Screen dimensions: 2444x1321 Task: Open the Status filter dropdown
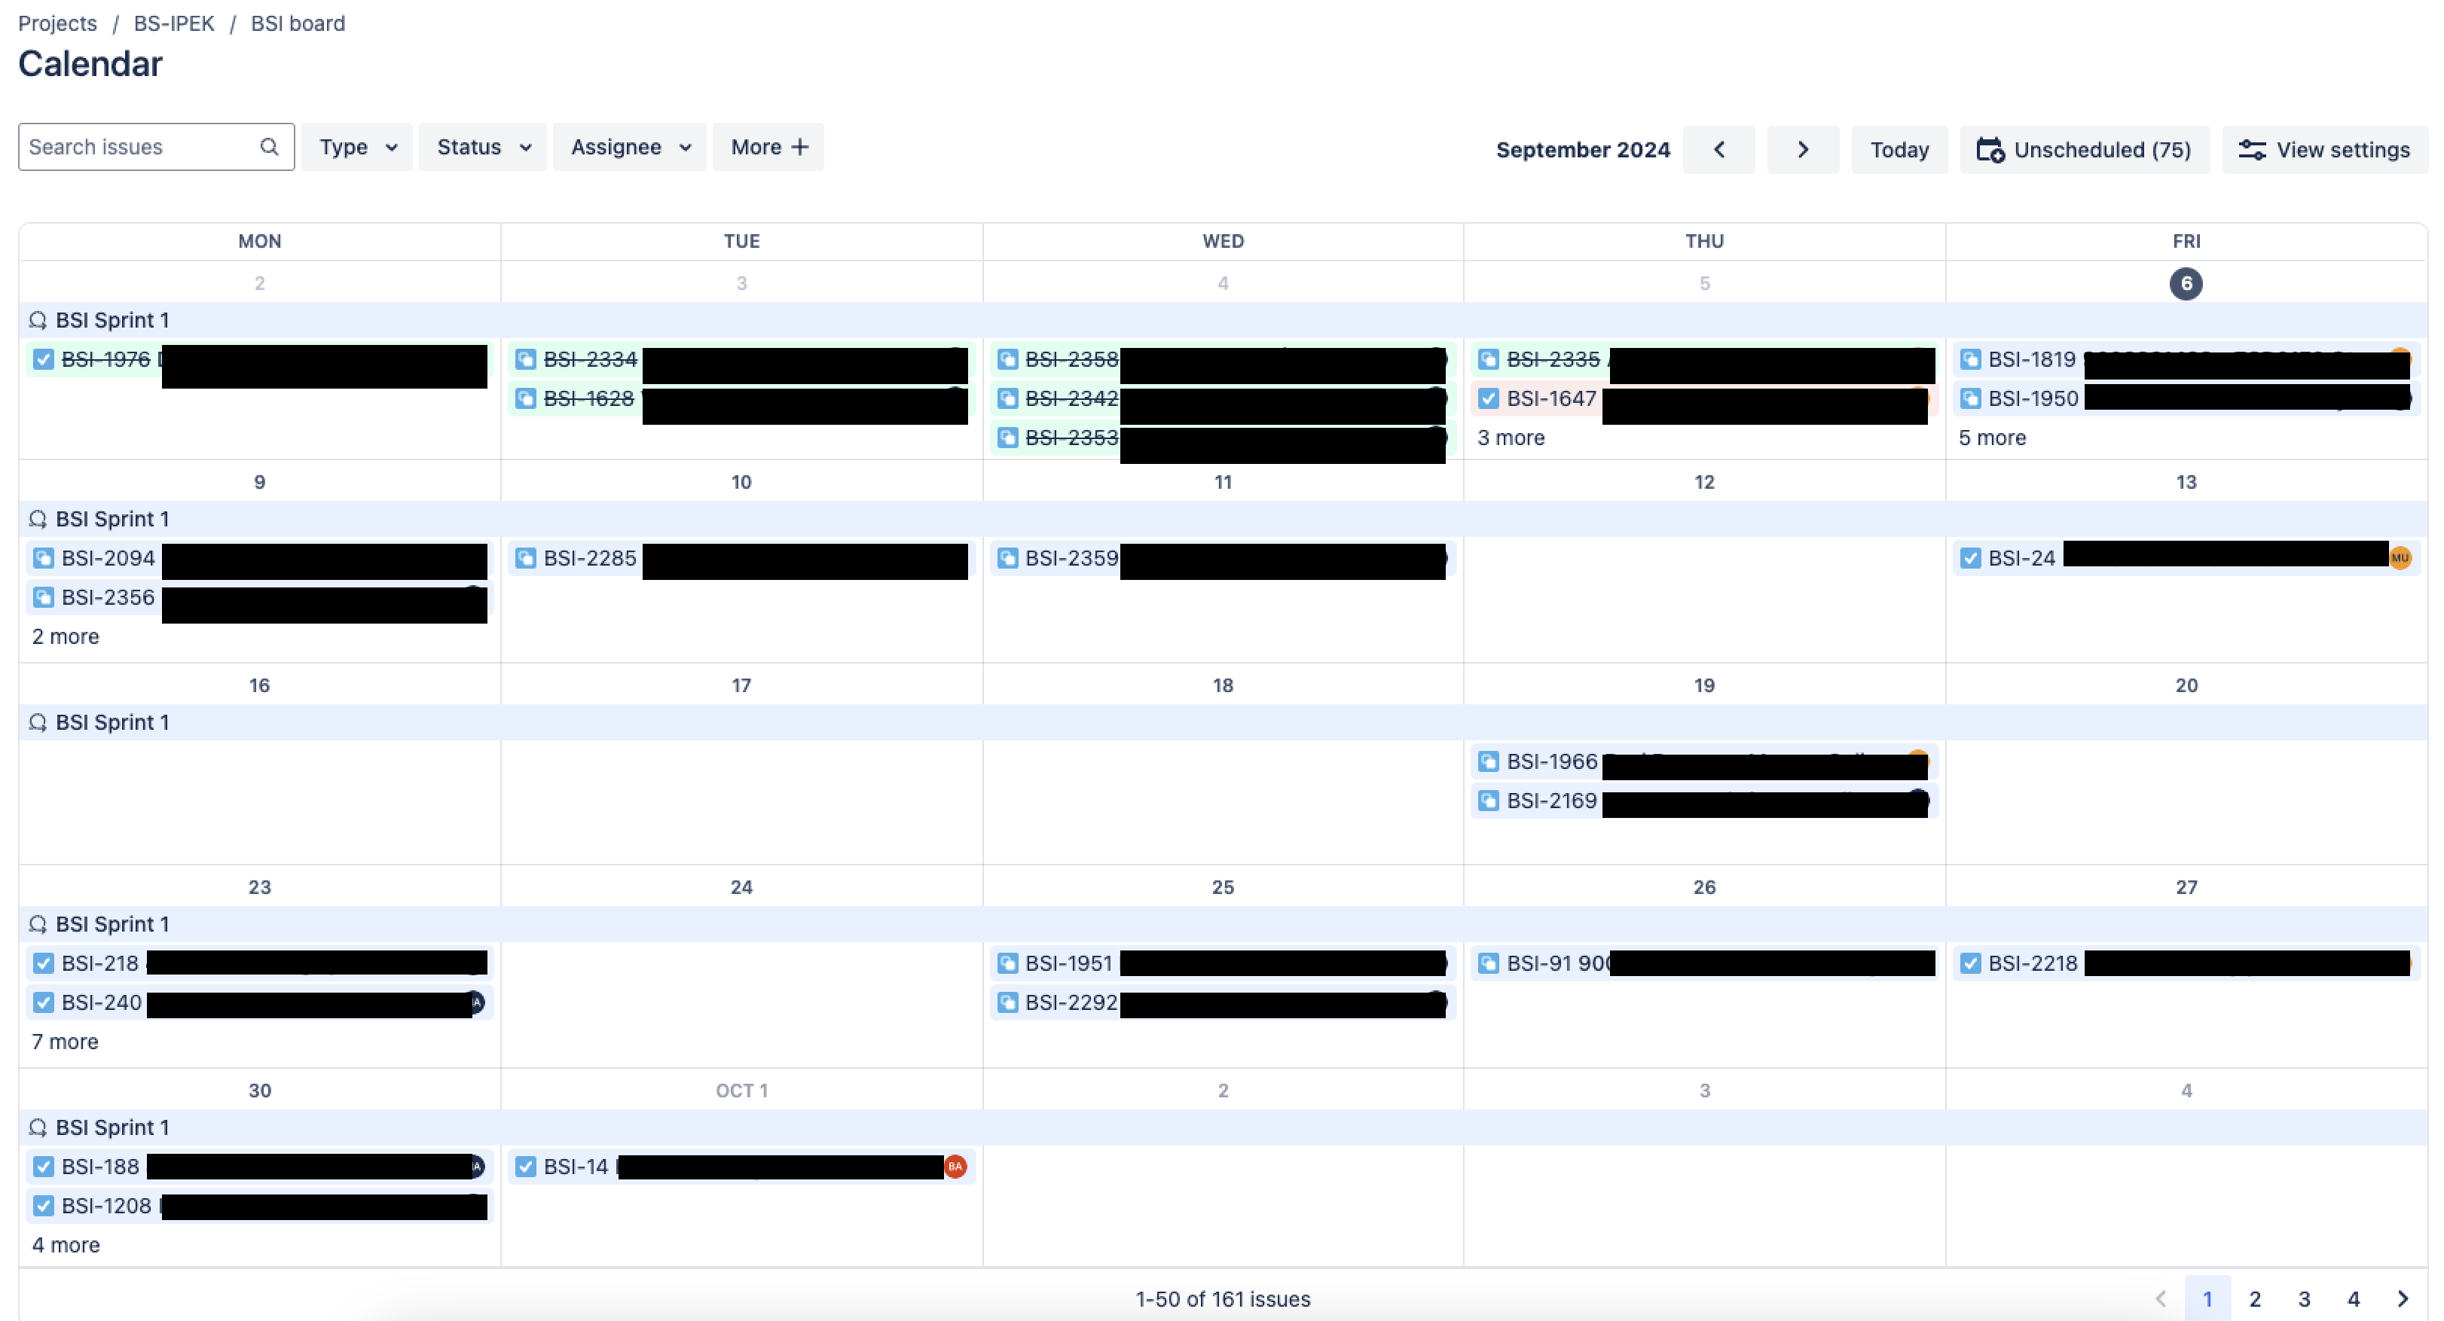coord(483,147)
